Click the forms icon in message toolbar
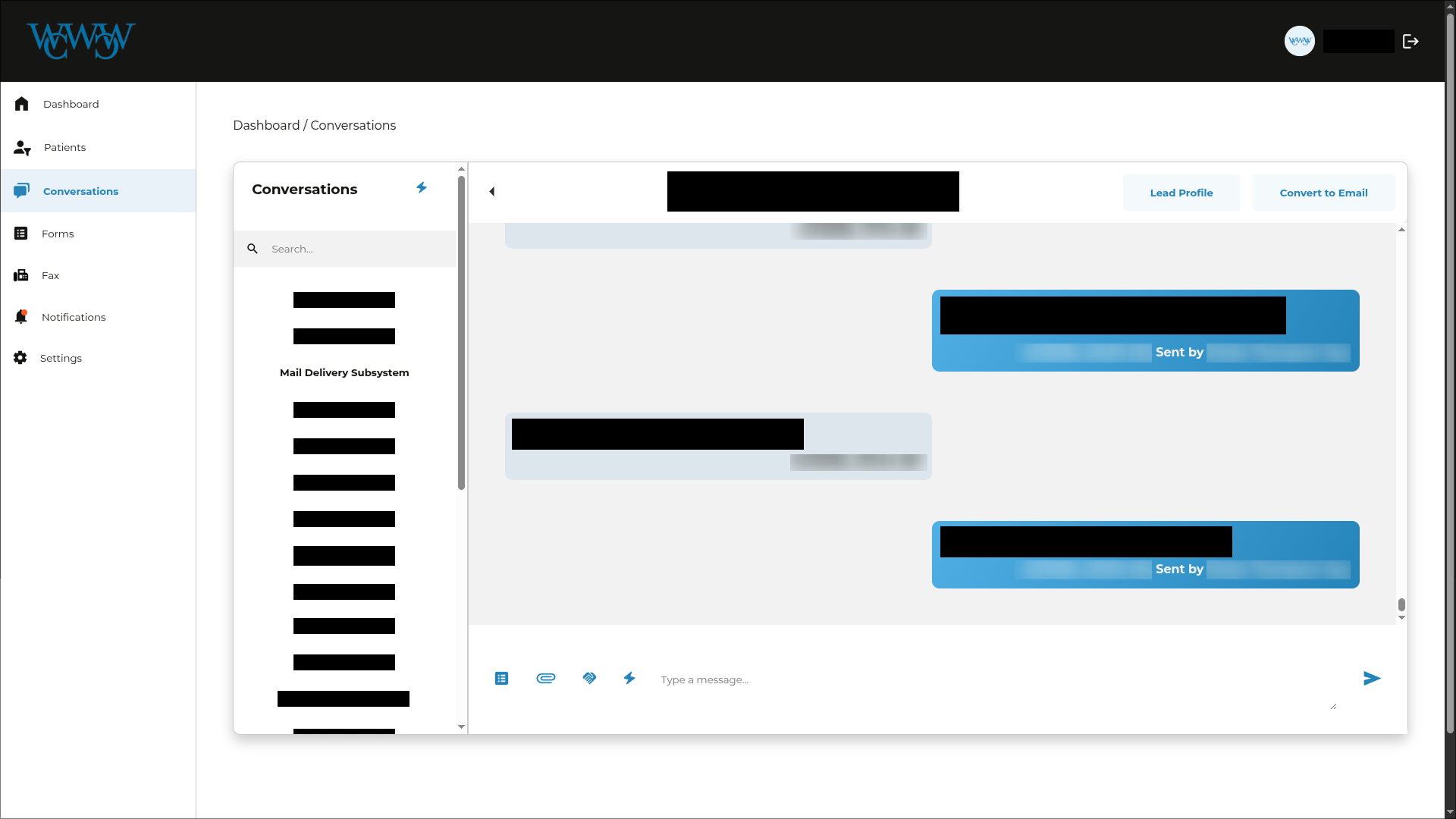1456x819 pixels. click(x=501, y=679)
